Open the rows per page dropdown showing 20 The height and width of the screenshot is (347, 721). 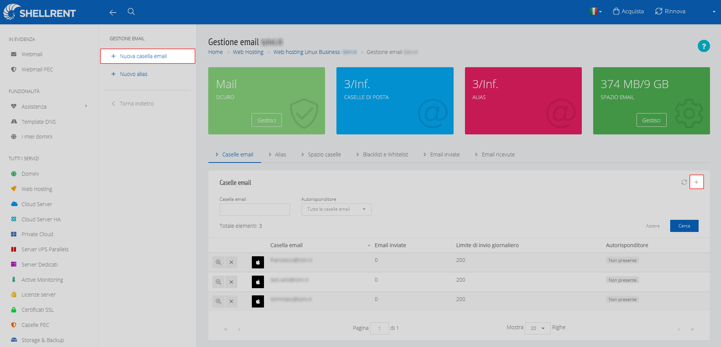[537, 328]
